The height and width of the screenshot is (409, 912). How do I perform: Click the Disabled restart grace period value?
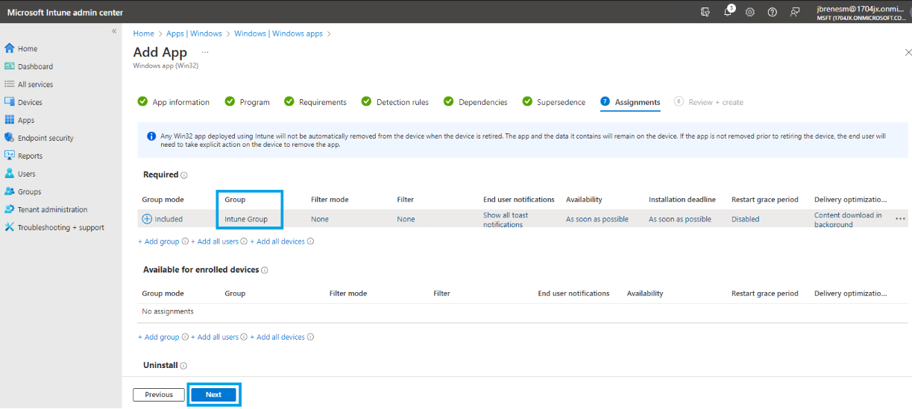(746, 219)
